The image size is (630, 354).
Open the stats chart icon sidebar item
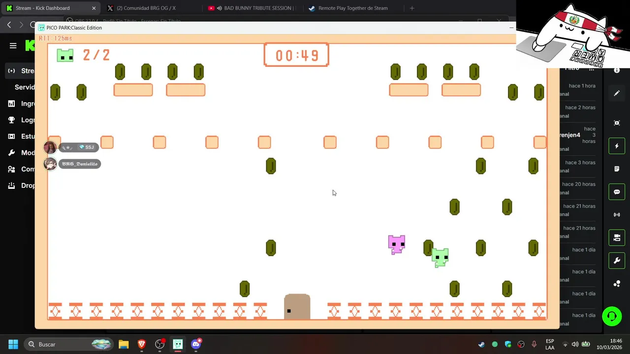11,136
